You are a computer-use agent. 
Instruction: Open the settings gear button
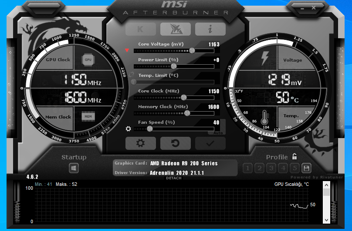141,143
